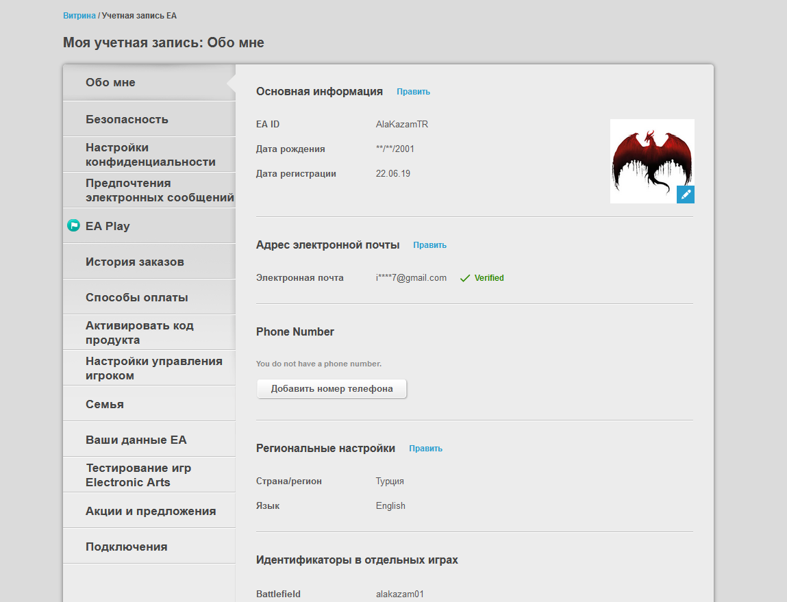Click the Электронная почта label

pos(299,278)
